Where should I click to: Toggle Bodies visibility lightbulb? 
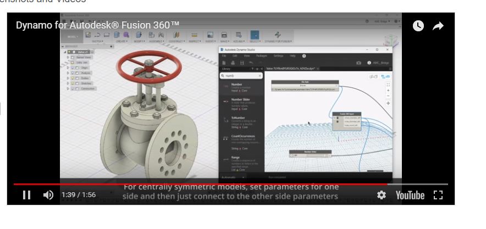point(73,78)
